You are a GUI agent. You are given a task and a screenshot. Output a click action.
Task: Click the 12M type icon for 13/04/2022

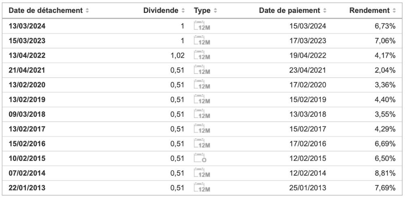202,55
